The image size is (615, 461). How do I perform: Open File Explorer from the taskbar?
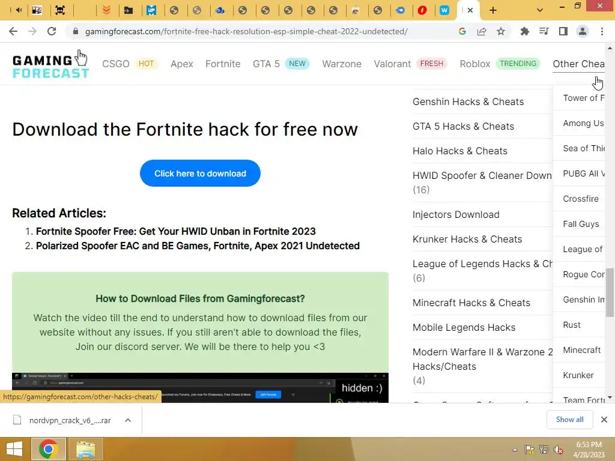(x=85, y=449)
